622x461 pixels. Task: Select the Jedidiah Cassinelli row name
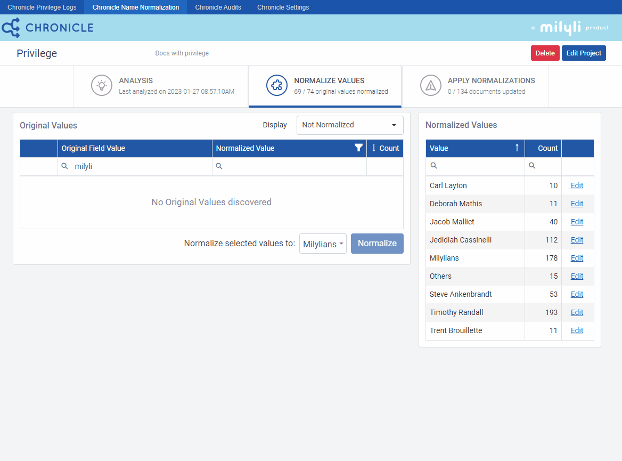point(461,240)
